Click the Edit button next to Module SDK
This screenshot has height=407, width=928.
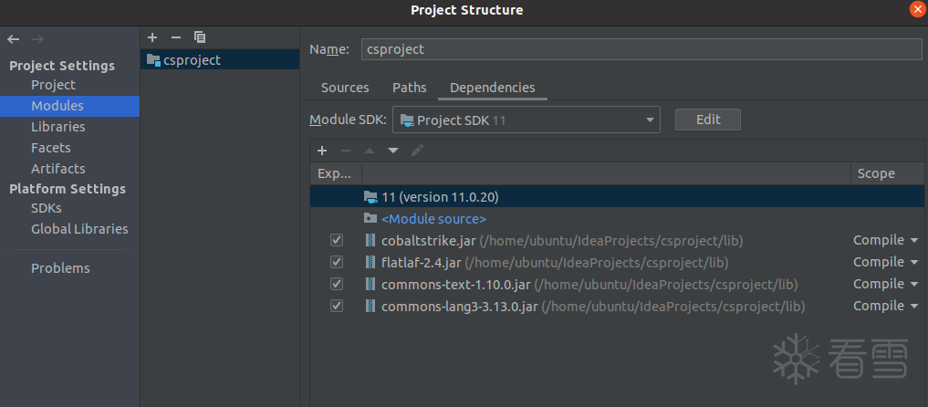707,120
